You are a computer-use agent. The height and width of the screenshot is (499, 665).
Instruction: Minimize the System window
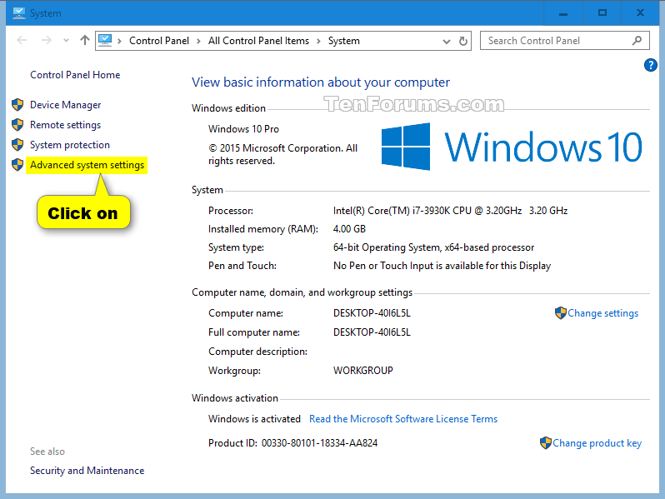(x=562, y=13)
